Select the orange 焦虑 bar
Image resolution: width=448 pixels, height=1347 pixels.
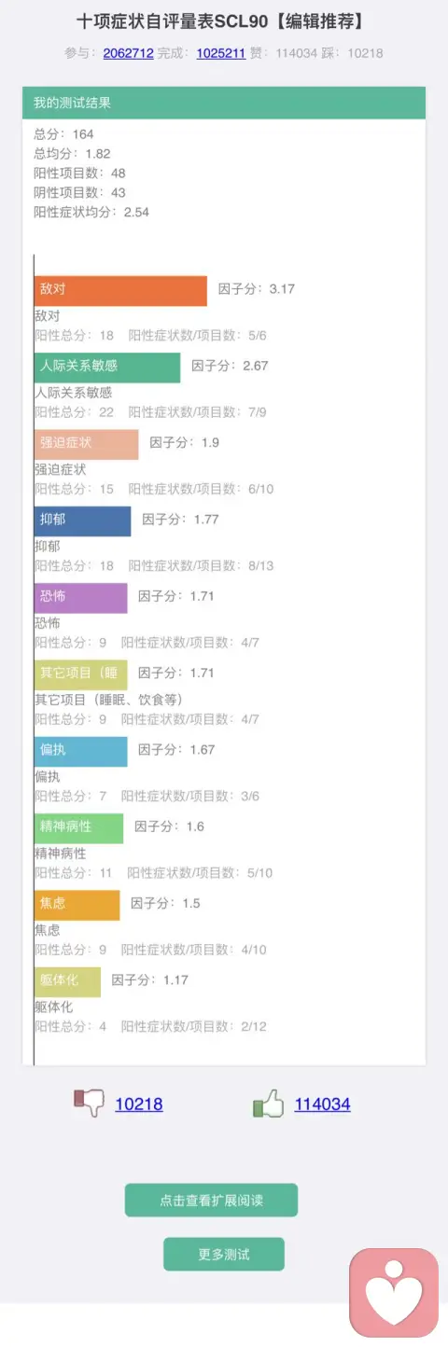[77, 905]
